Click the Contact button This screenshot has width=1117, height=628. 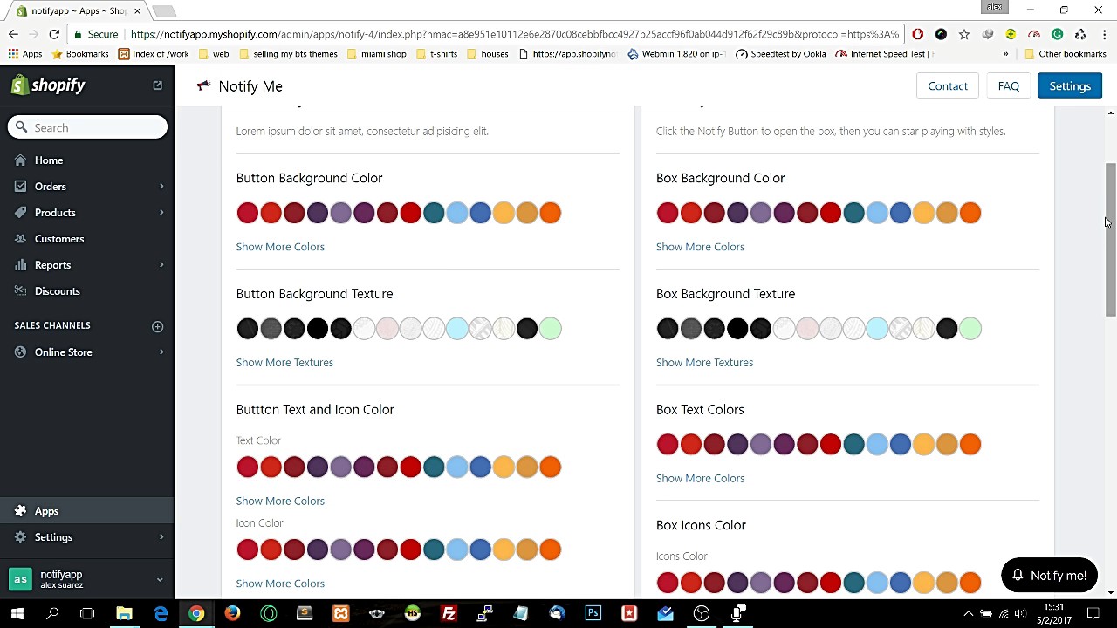(x=948, y=86)
